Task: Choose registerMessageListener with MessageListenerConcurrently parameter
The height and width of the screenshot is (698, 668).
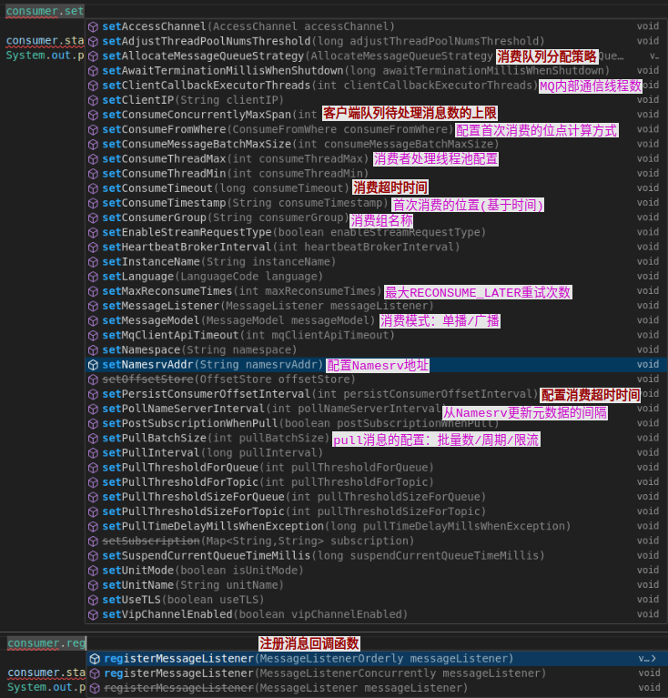Action: click(x=319, y=673)
